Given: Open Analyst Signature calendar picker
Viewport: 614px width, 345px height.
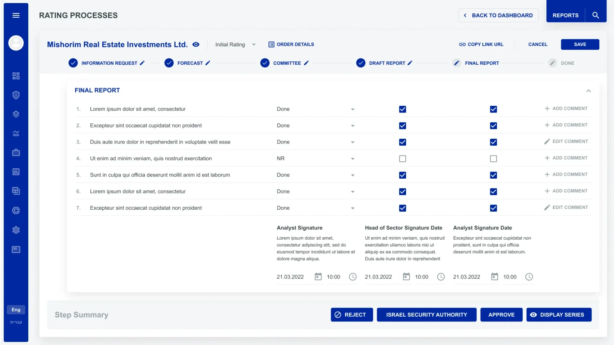Looking at the screenshot, I should [x=318, y=276].
